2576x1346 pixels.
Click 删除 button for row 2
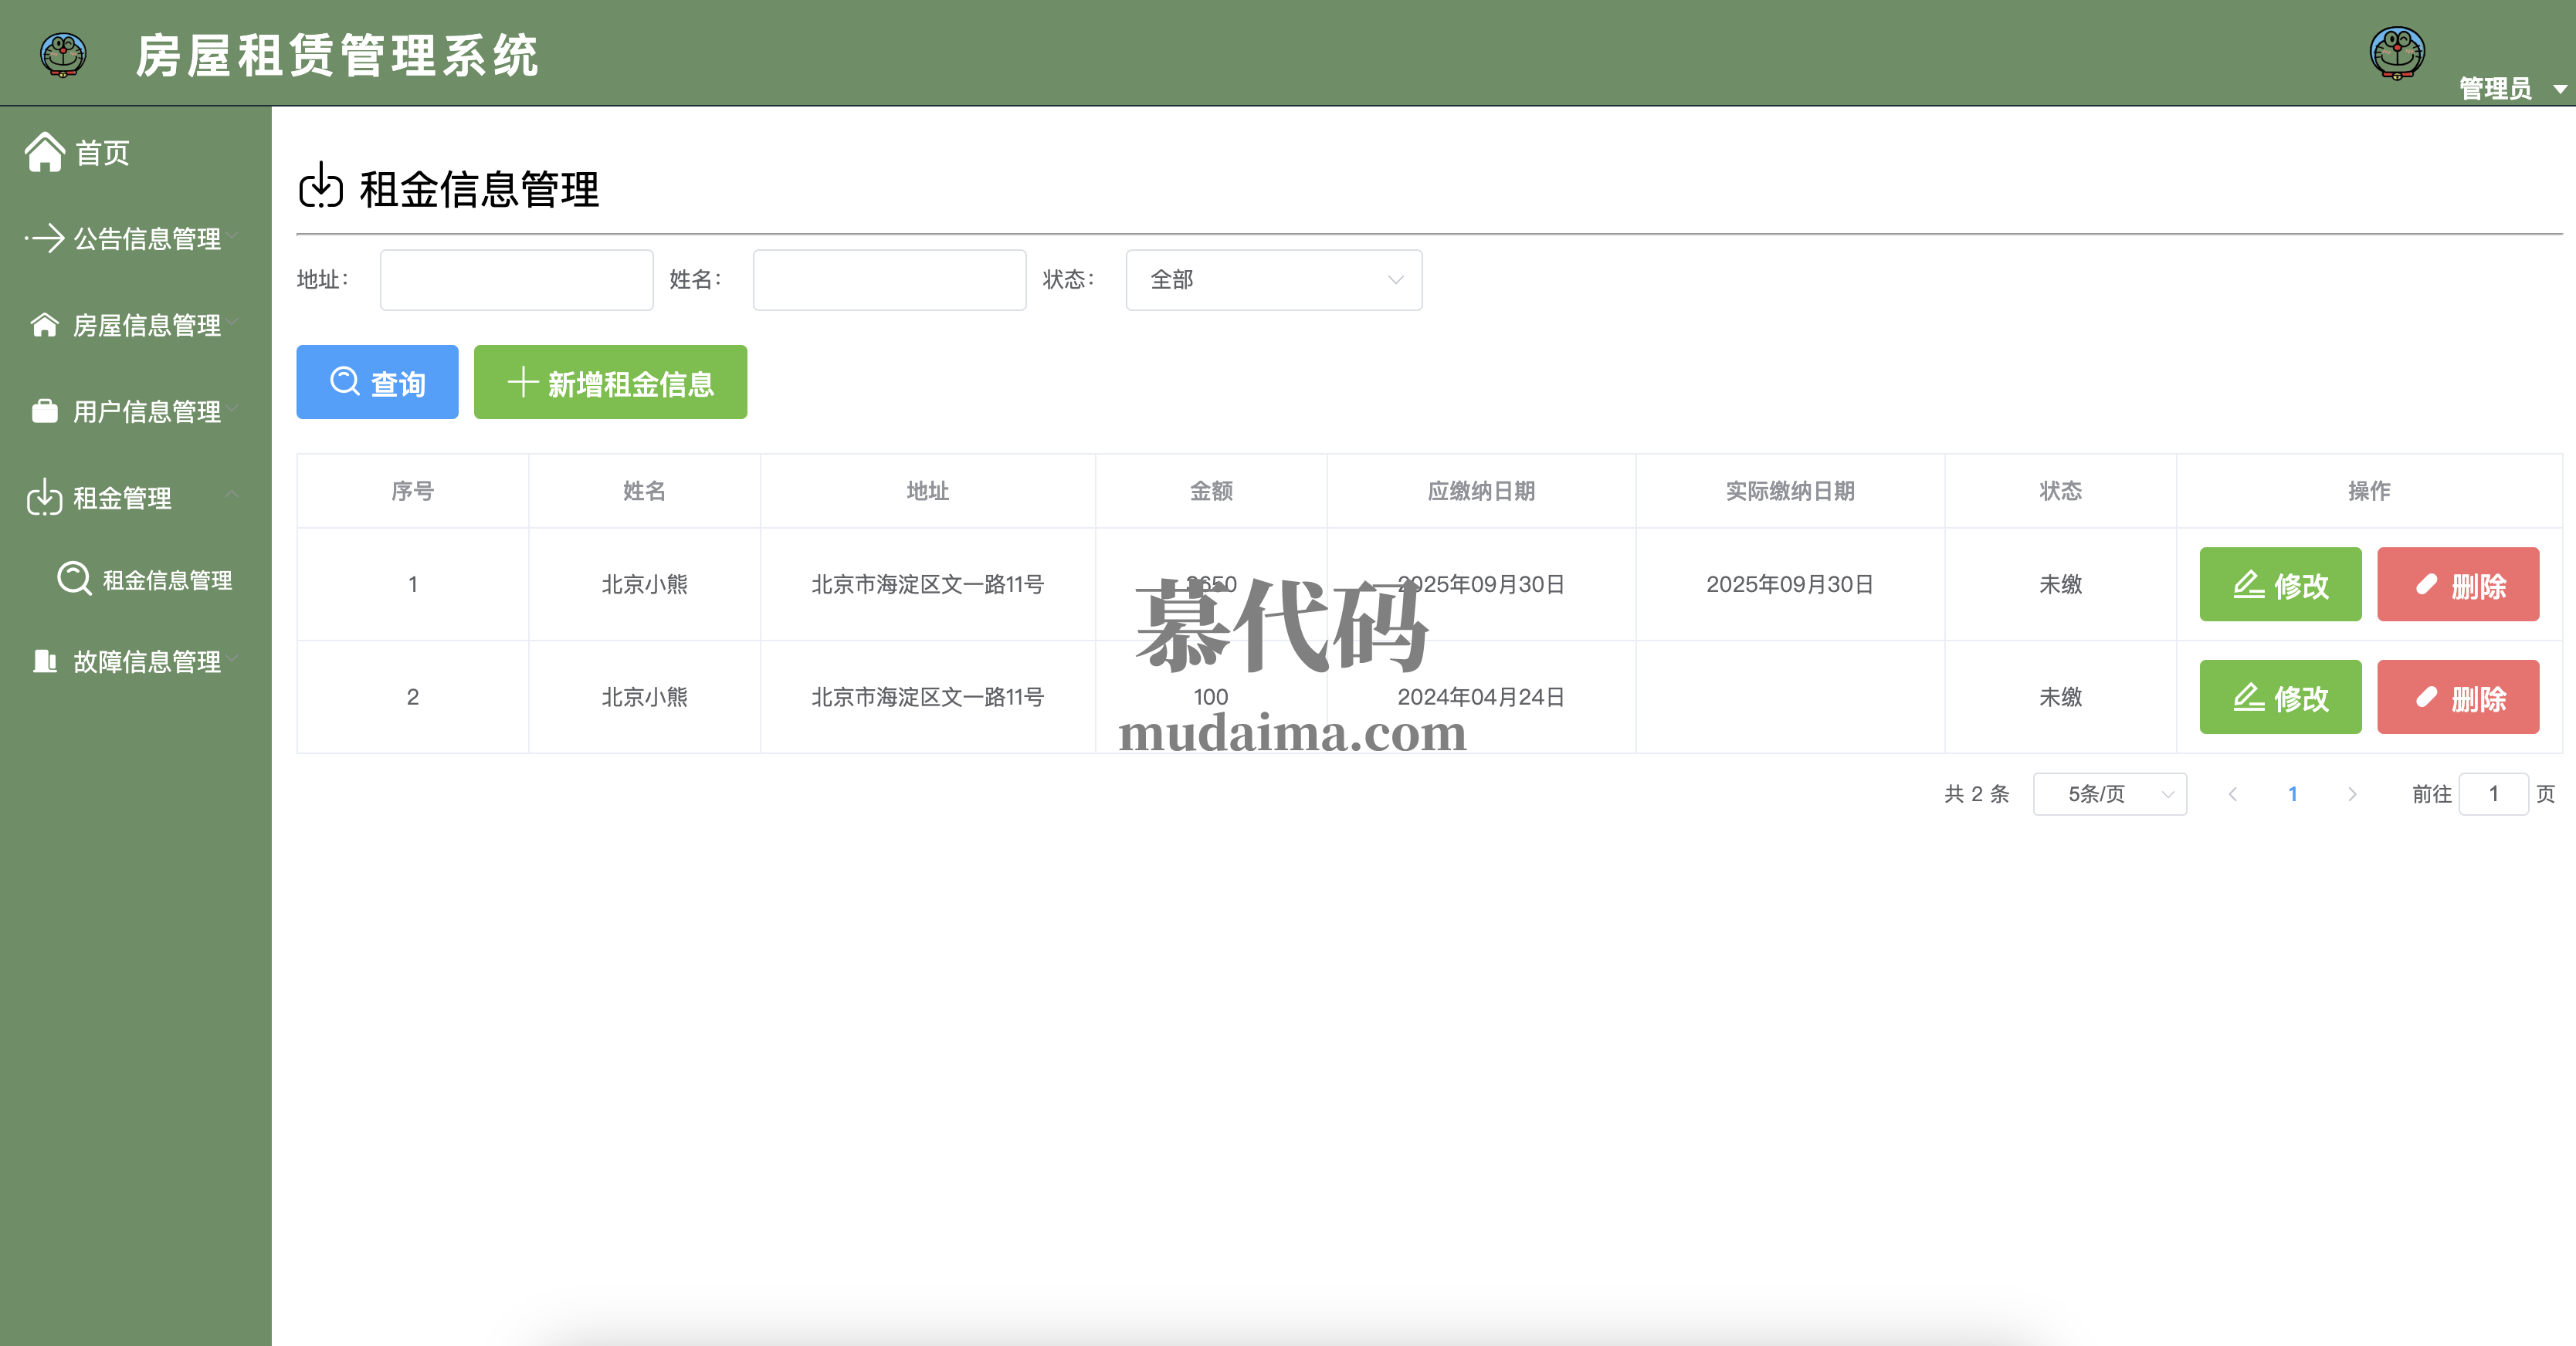click(2457, 698)
